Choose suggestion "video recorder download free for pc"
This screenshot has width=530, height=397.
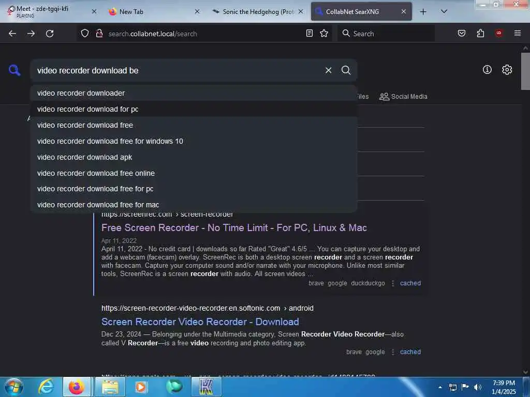point(194,189)
